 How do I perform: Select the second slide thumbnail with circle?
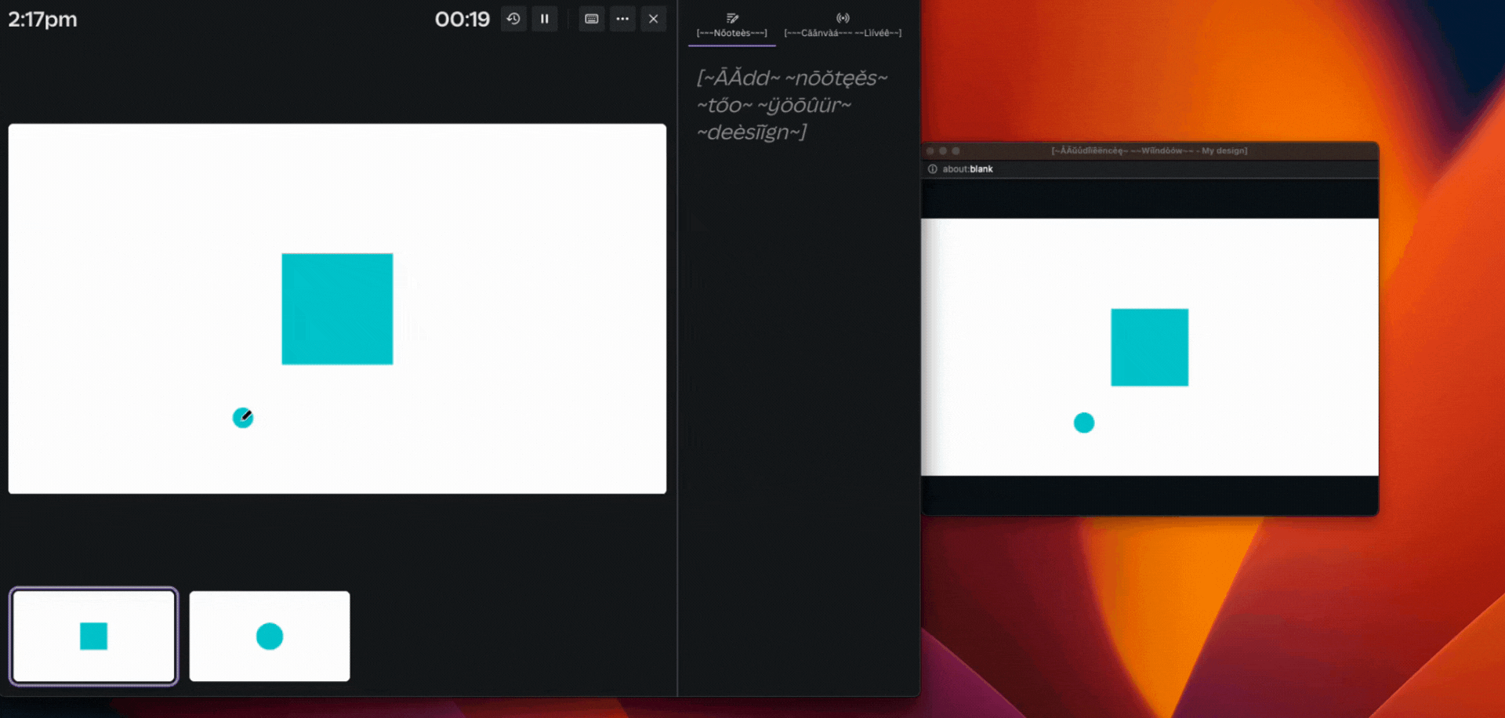tap(270, 636)
